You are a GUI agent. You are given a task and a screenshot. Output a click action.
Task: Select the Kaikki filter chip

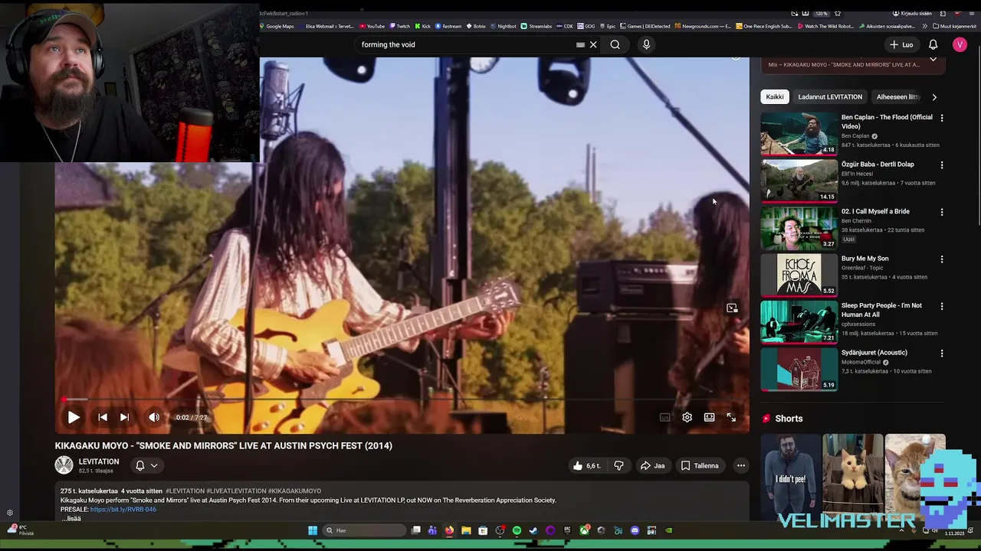775,96
